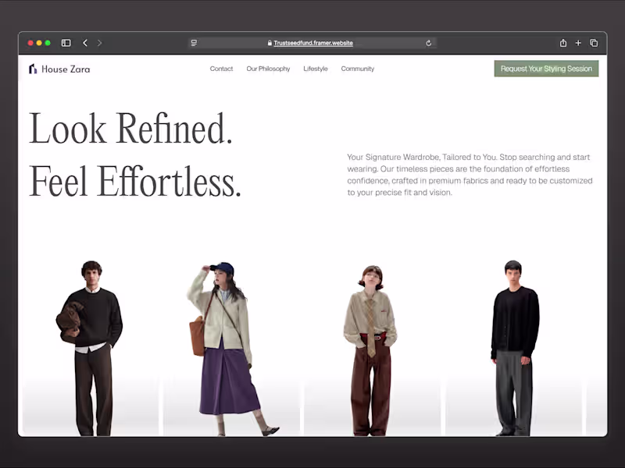
Task: Reload the current page
Action: pyautogui.click(x=428, y=43)
